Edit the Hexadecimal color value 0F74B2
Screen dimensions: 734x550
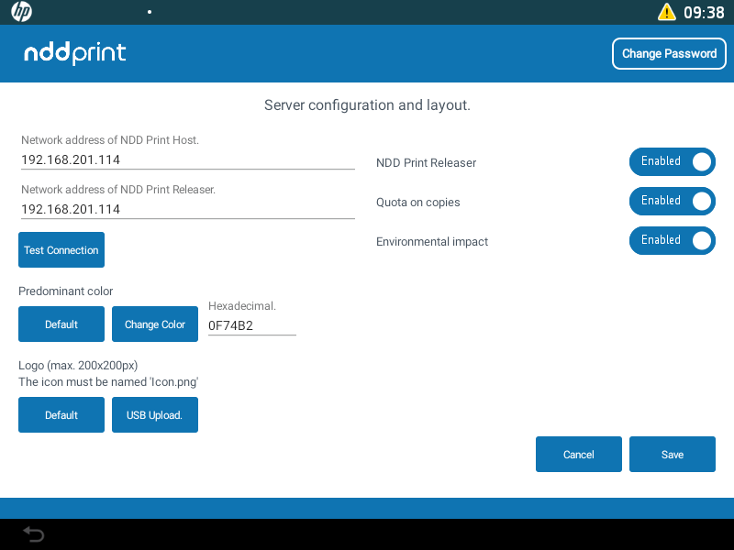coord(251,325)
